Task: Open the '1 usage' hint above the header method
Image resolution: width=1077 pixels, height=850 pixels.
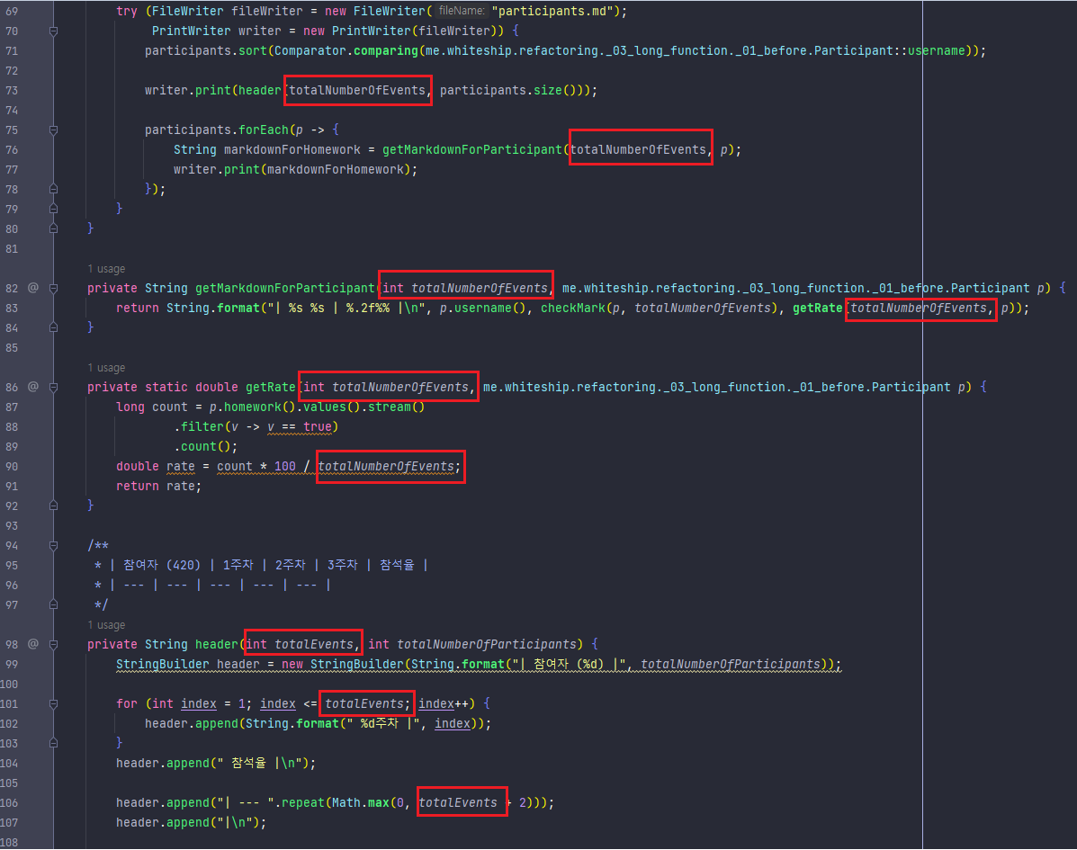Action: pos(106,625)
